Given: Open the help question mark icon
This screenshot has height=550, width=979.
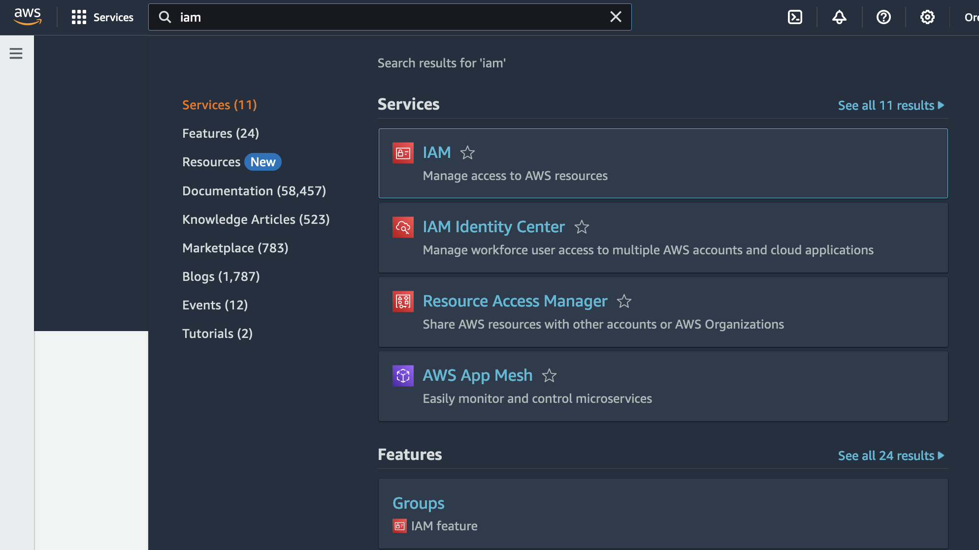Looking at the screenshot, I should (883, 17).
